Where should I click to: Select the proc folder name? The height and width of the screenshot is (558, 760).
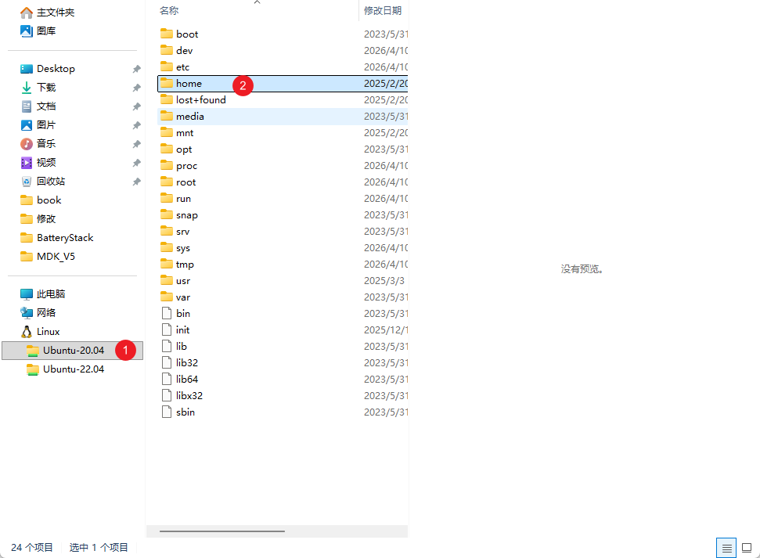point(186,166)
